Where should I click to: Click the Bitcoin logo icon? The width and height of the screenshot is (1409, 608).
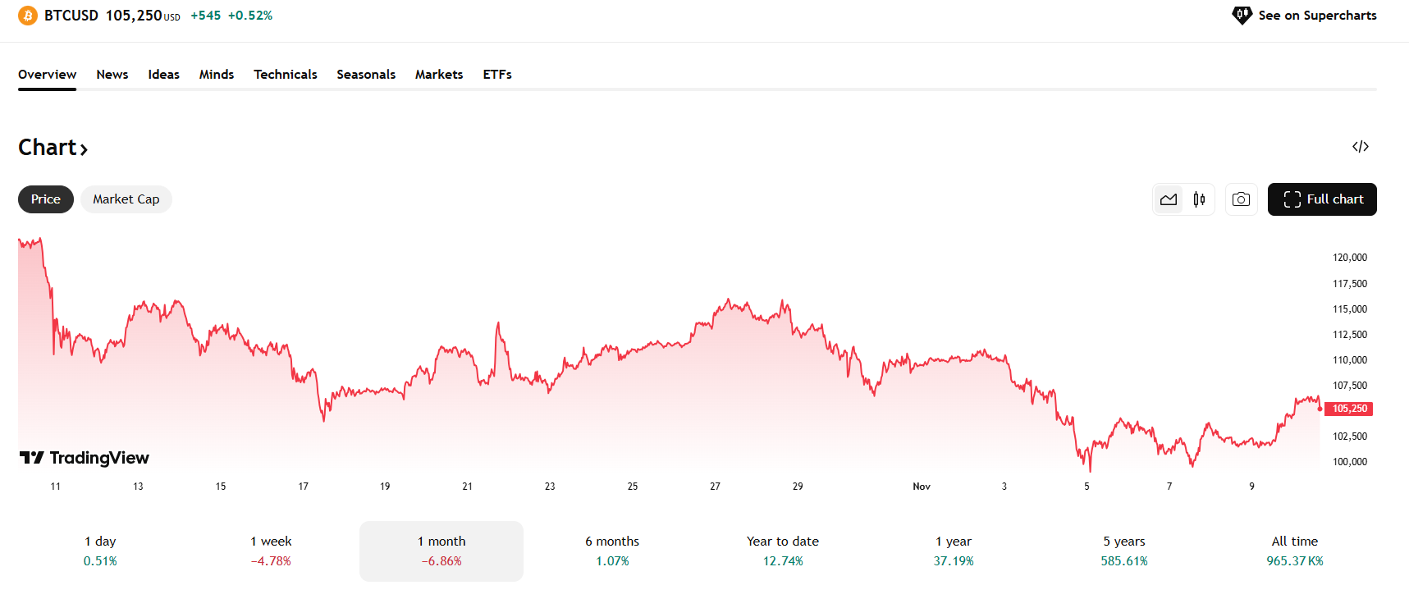[x=28, y=16]
